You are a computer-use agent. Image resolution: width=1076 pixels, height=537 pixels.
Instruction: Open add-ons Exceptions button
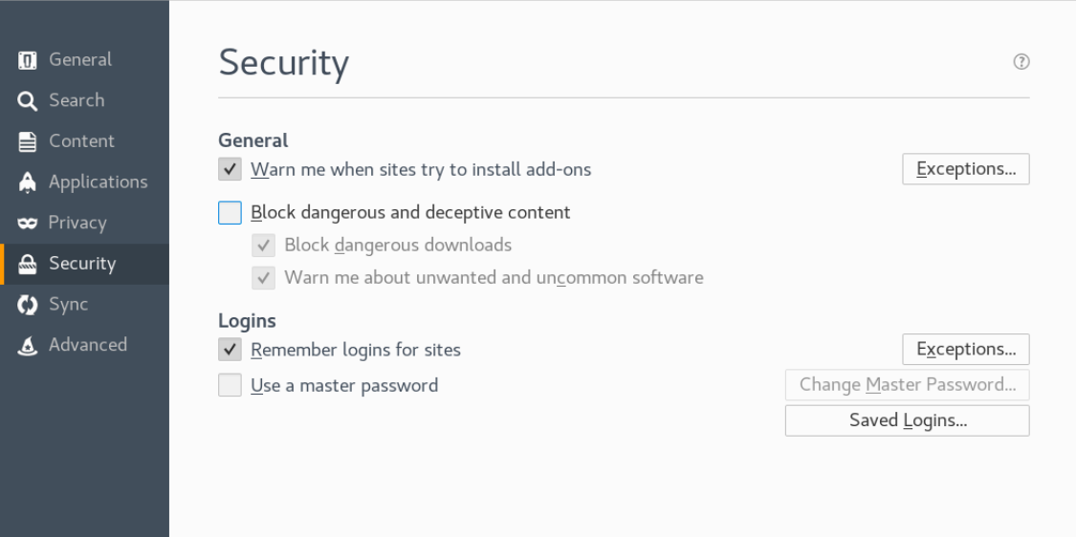click(965, 169)
